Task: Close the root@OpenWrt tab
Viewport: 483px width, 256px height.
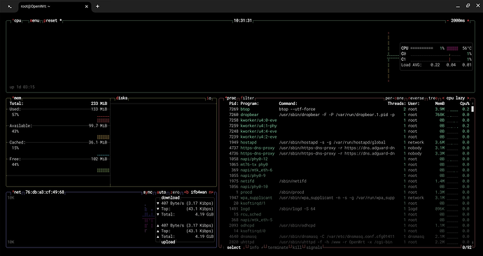Action: pyautogui.click(x=87, y=6)
